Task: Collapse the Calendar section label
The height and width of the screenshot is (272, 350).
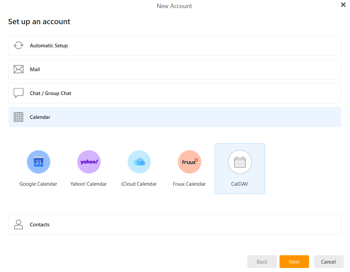Action: 40,117
